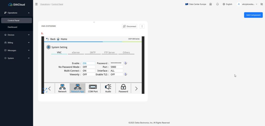Expand the Billing sidebar menu
Viewport: 265px width, 126px height.
(17, 43)
